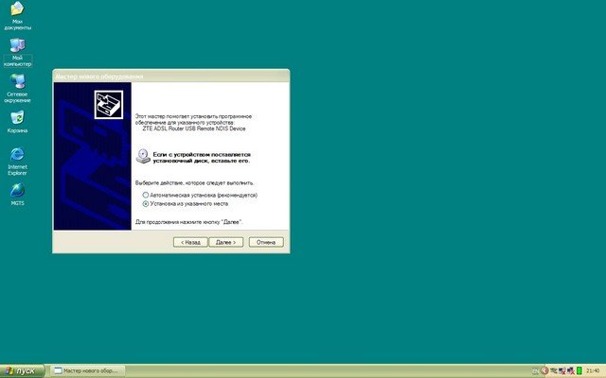Click the Отмена cancel button

(x=266, y=242)
